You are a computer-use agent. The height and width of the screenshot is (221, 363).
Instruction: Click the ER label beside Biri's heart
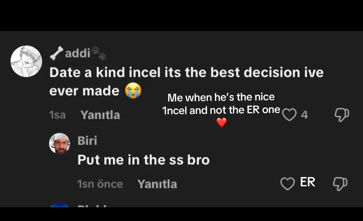308,182
